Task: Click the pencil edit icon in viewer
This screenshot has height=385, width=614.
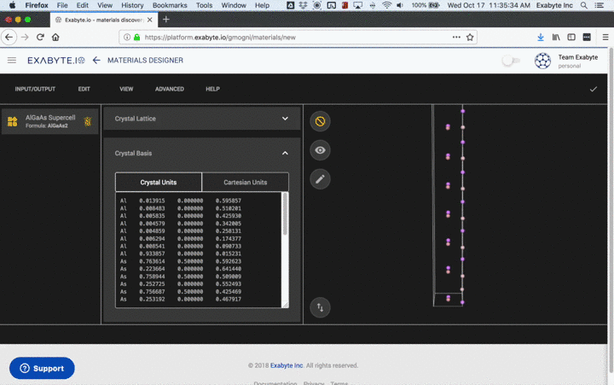Action: point(320,179)
